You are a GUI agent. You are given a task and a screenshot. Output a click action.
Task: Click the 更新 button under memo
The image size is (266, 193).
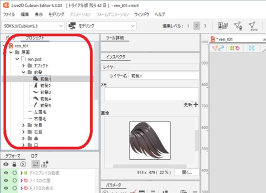click(x=188, y=105)
